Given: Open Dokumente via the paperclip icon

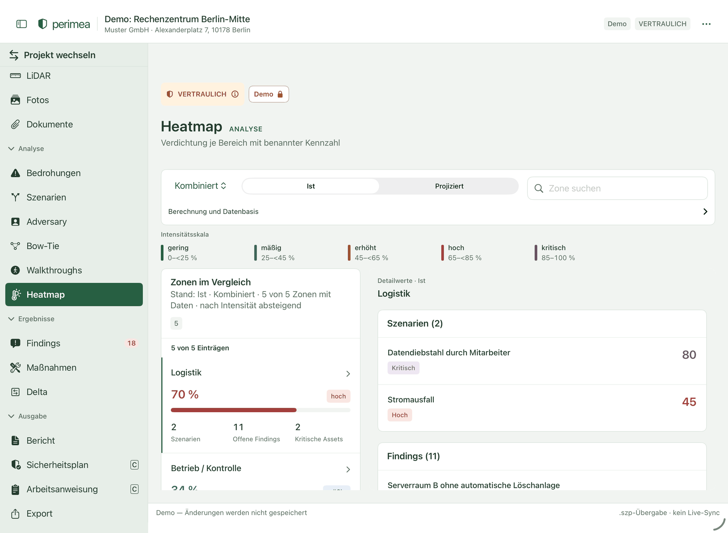Looking at the screenshot, I should [x=15, y=124].
